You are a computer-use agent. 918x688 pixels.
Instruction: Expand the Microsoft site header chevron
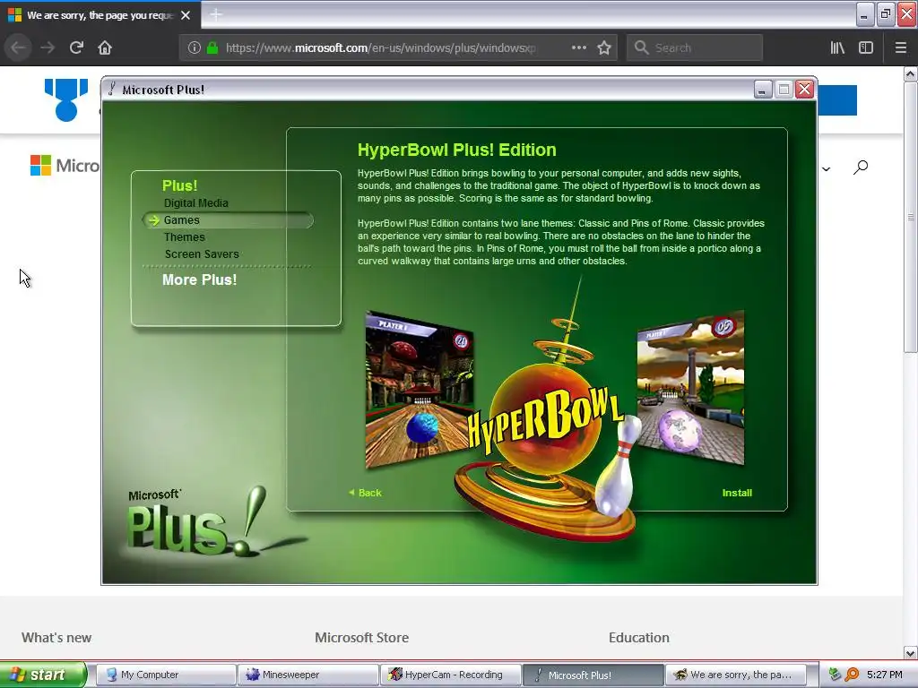[x=826, y=169]
